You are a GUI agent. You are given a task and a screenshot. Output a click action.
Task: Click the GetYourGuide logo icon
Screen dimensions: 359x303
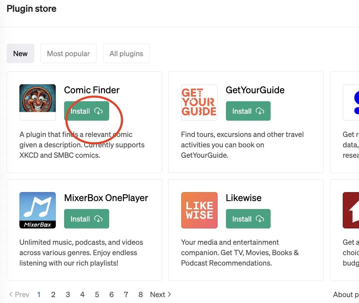click(x=199, y=102)
